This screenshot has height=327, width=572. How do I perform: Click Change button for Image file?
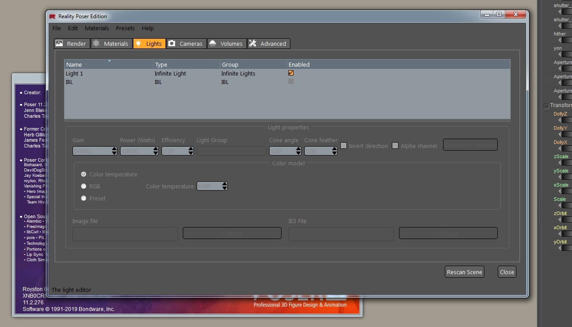tap(232, 233)
